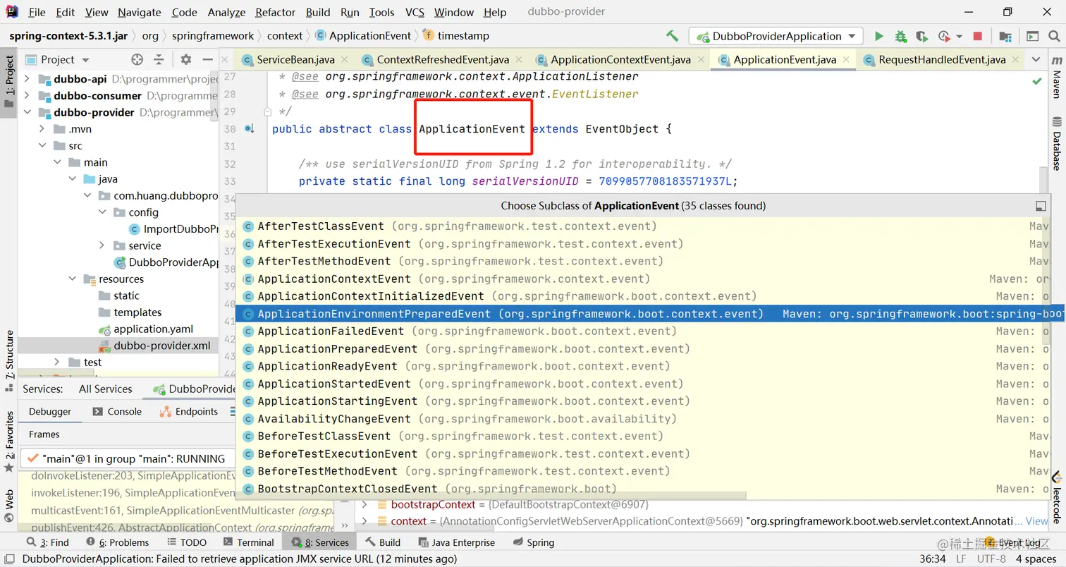This screenshot has height=567, width=1066.
Task: Expand the test folder
Action: [58, 362]
